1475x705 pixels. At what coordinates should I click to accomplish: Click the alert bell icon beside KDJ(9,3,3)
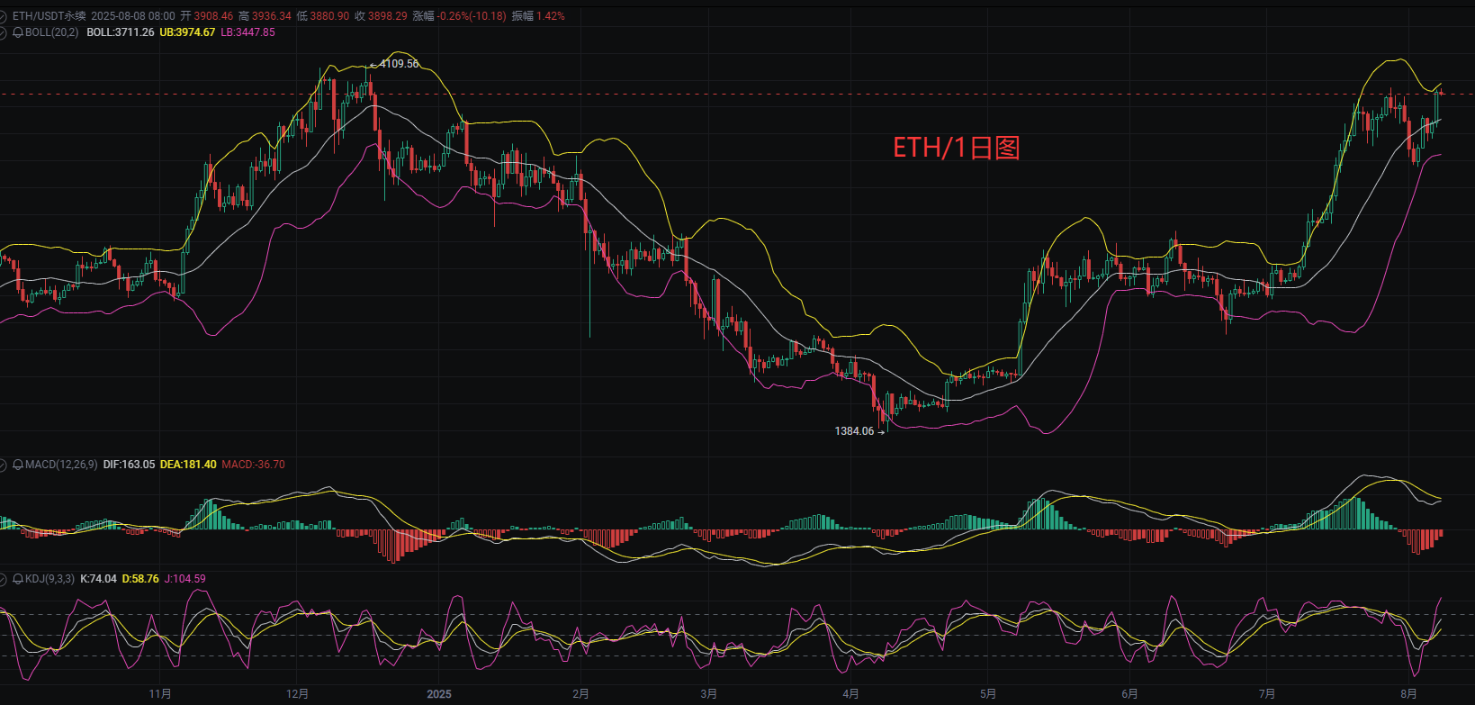(18, 579)
